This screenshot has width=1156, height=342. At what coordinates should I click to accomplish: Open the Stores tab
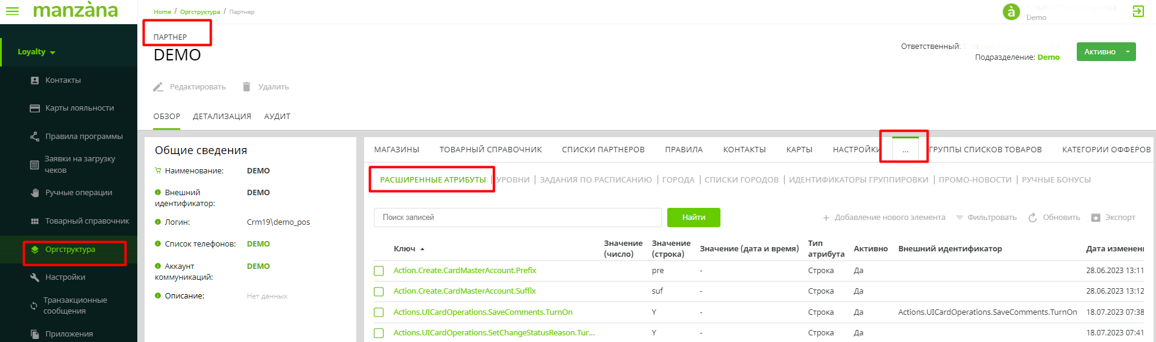[396, 150]
